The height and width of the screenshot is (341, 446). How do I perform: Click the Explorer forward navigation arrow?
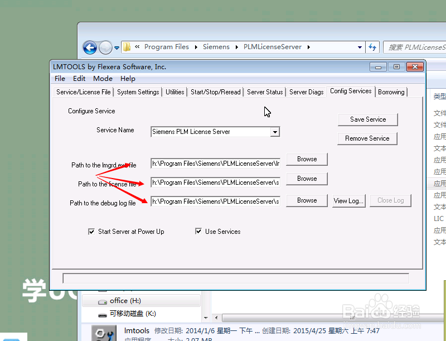tap(105, 47)
